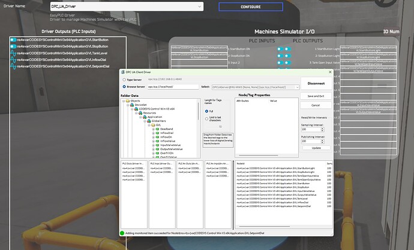Click Save and Exit
This screenshot has height=250, width=414.
coord(316,96)
